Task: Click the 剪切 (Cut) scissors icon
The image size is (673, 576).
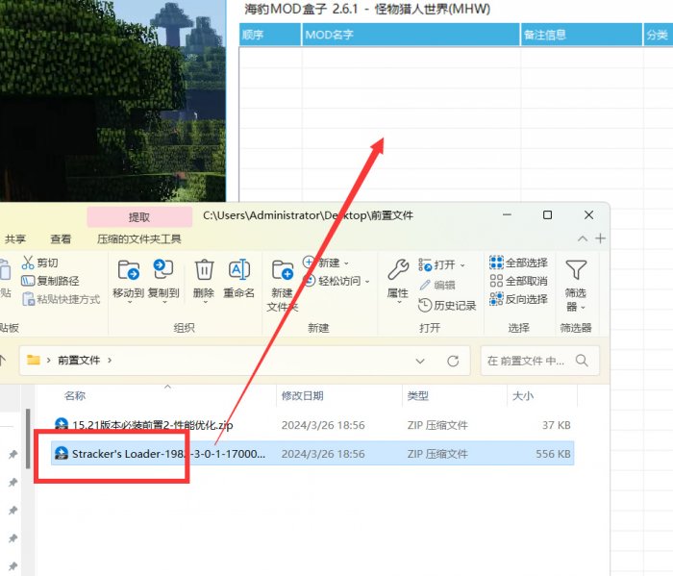Action: [x=28, y=263]
